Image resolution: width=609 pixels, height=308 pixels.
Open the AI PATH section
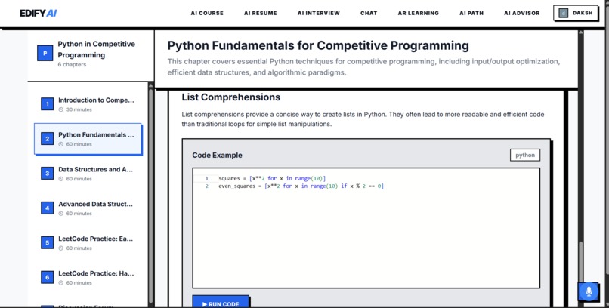tap(471, 13)
